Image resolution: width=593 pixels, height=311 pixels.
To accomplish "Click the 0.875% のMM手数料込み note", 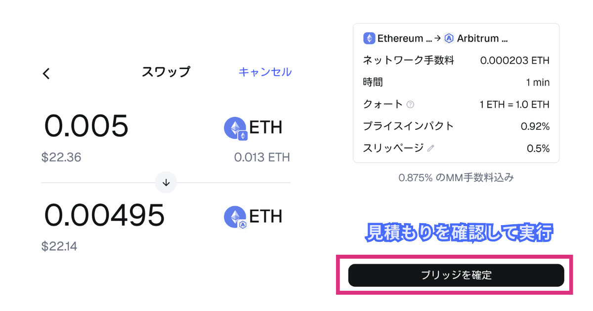I will pyautogui.click(x=456, y=177).
